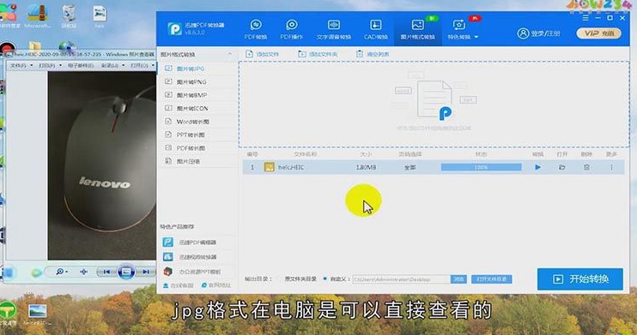
Task: Start the slideshow in Photo Viewer
Action: click(x=126, y=272)
